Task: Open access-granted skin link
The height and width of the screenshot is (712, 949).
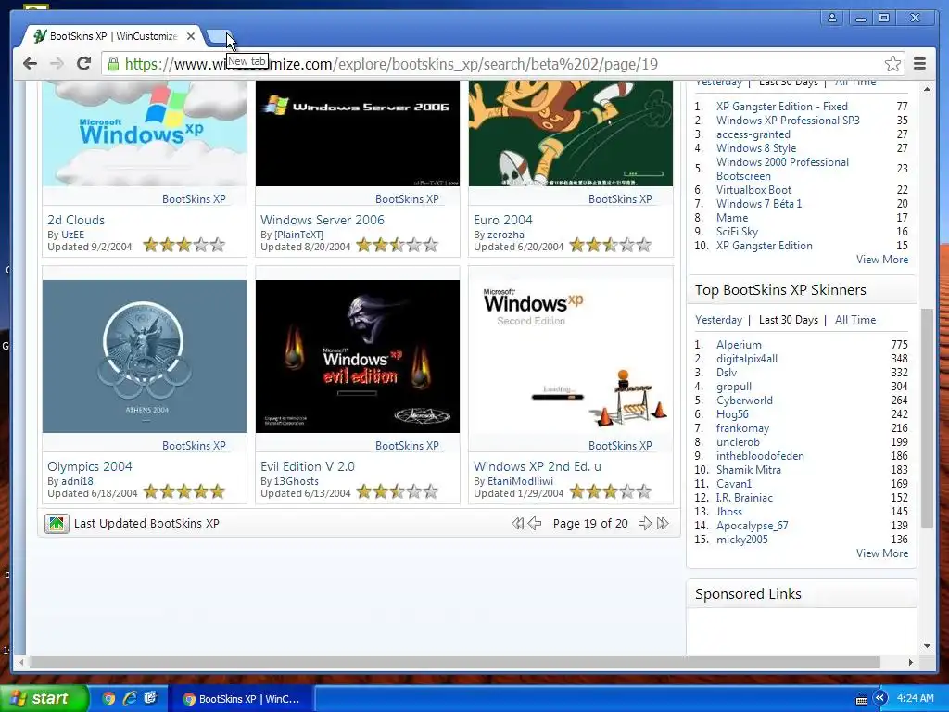Action: click(753, 135)
